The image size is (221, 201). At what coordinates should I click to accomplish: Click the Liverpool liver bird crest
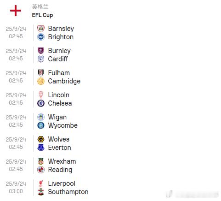[x=41, y=183]
